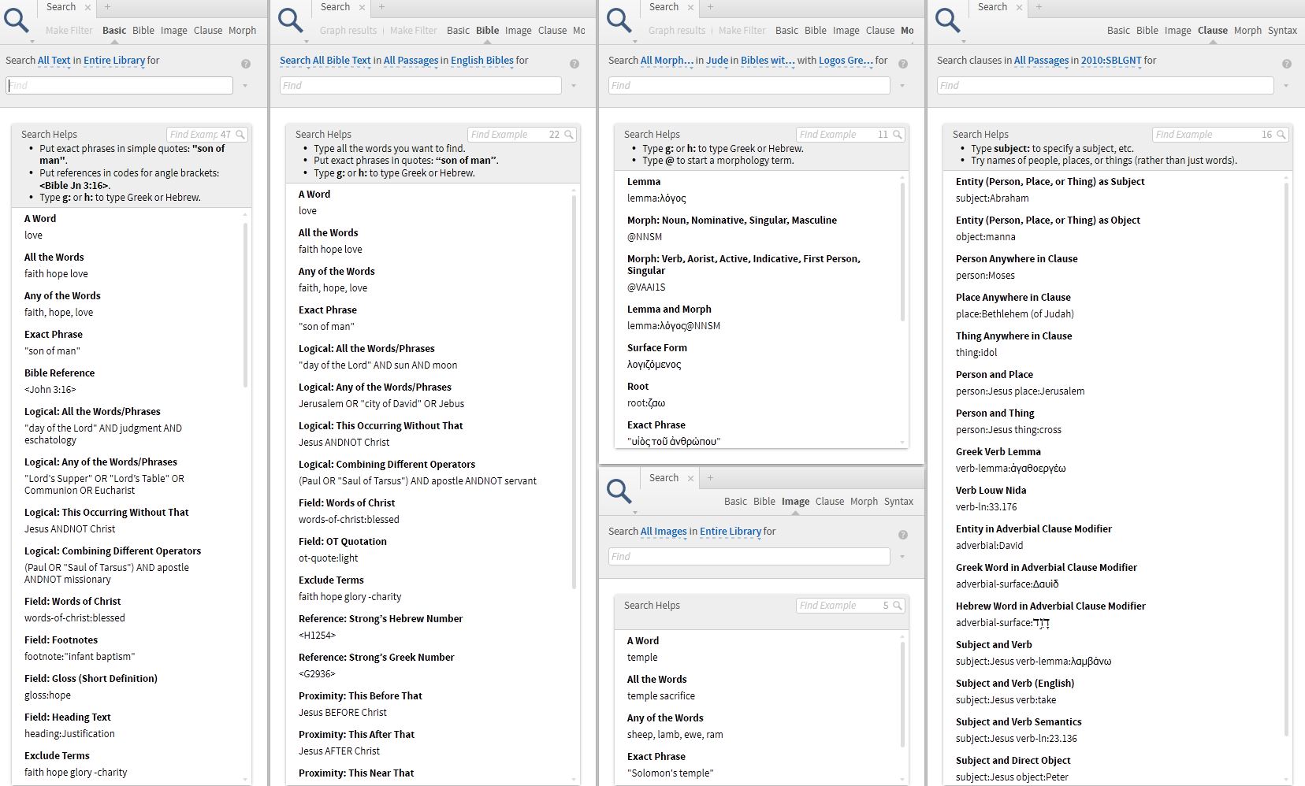Close the Search tab in Basic panel
Screen dimensions: 1305x786
(x=87, y=7)
